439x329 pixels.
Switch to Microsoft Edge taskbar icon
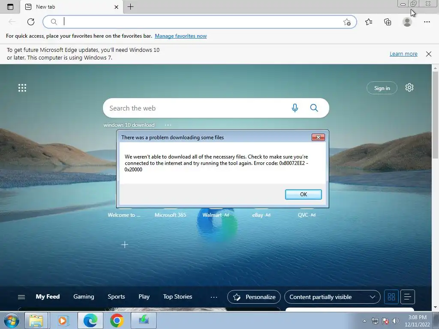click(x=90, y=320)
